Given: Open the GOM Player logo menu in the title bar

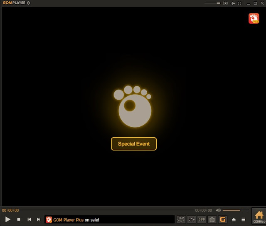Looking at the screenshot, I should (x=14, y=3).
